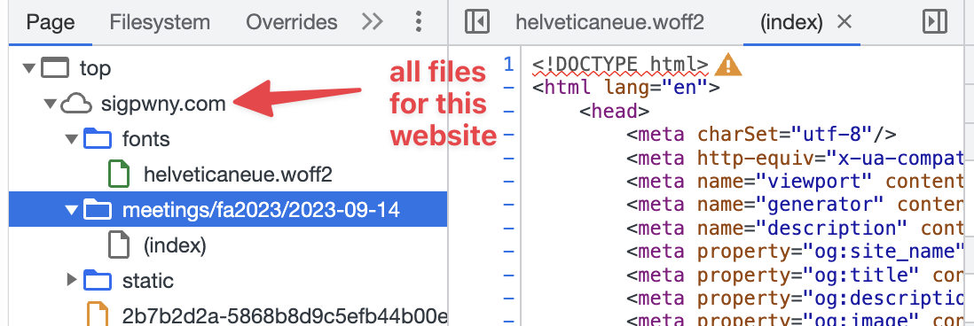This screenshot has width=974, height=326.
Task: Collapse the meetings/fa2023/2023-09-14 folder
Action: (x=71, y=210)
